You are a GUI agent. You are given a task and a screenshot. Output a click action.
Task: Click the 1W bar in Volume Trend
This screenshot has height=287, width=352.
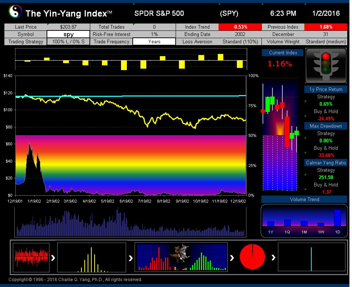321,225
